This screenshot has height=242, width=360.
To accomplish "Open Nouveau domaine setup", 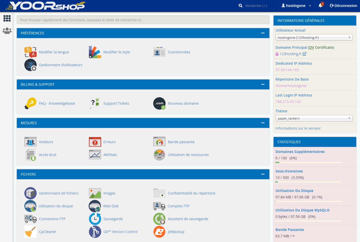I will pos(183,103).
